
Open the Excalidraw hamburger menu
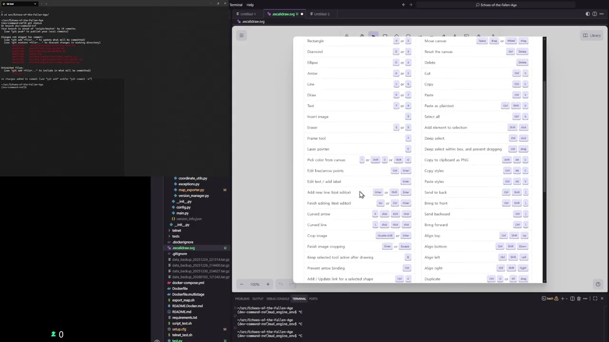pyautogui.click(x=241, y=35)
